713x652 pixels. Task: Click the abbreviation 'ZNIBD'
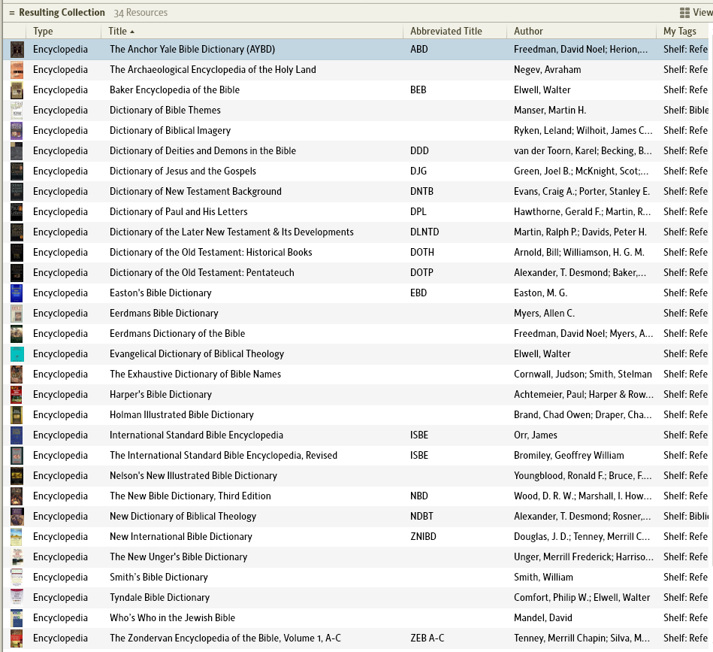pyautogui.click(x=423, y=536)
